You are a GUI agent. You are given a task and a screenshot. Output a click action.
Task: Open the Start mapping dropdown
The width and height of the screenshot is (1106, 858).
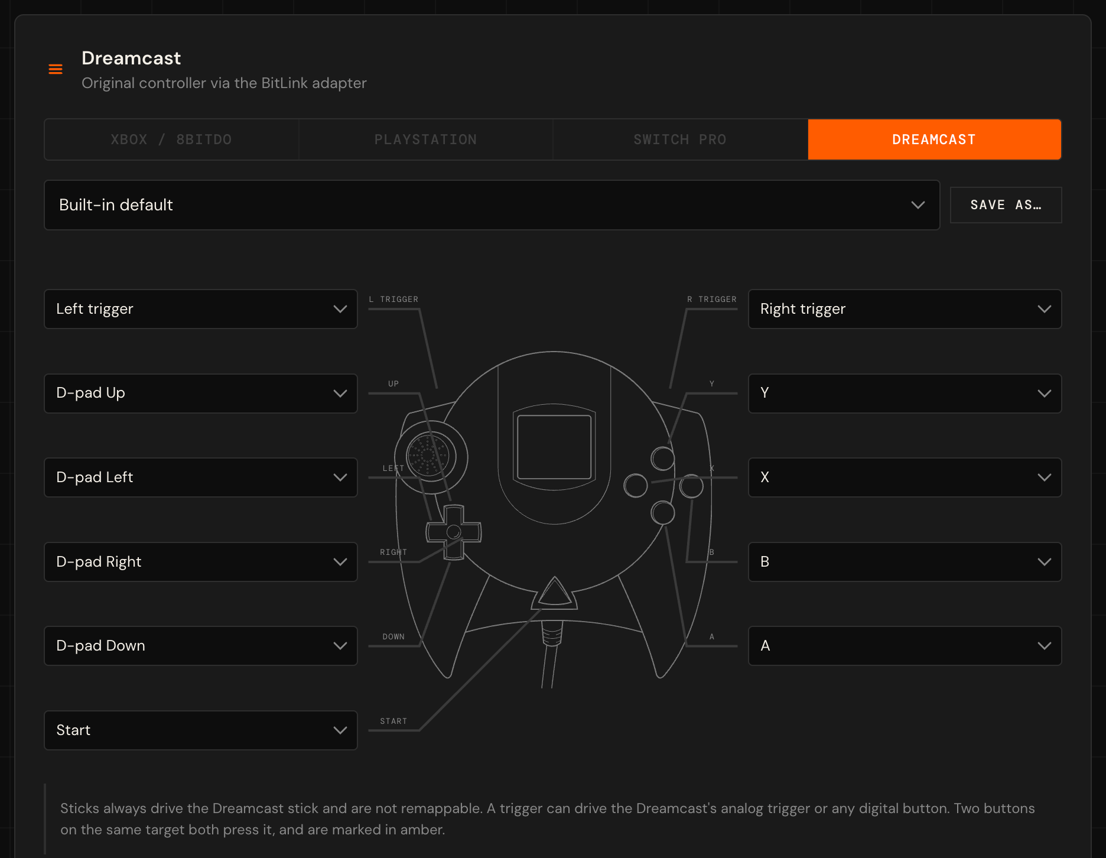(201, 730)
